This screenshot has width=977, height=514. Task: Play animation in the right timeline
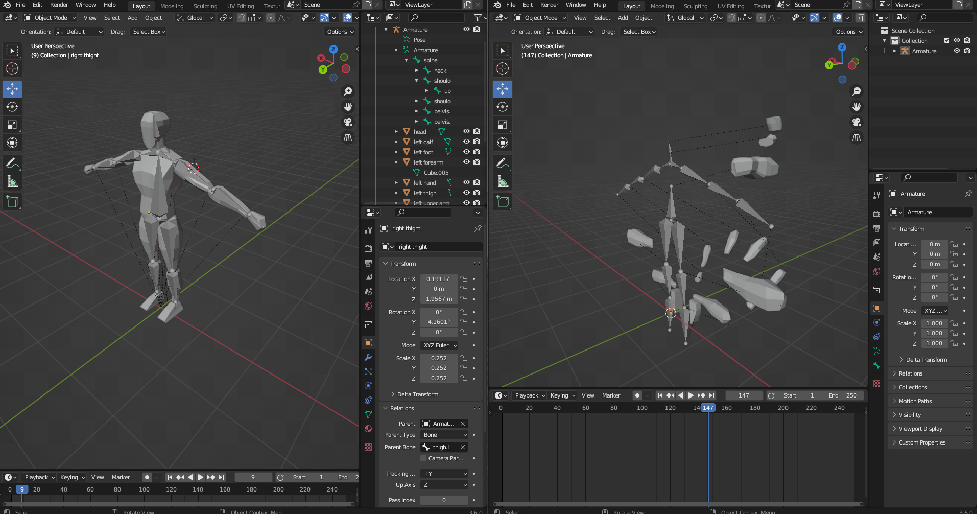[690, 395]
